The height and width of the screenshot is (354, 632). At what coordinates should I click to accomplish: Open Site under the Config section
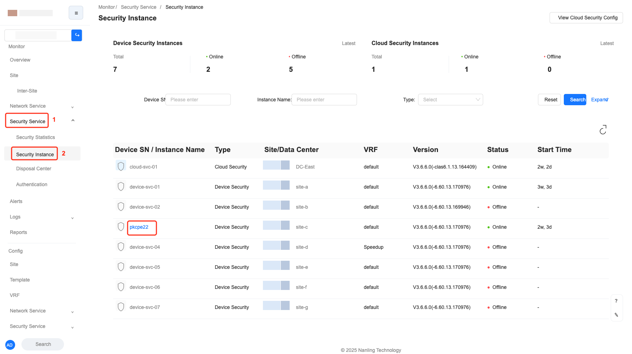[x=14, y=264]
